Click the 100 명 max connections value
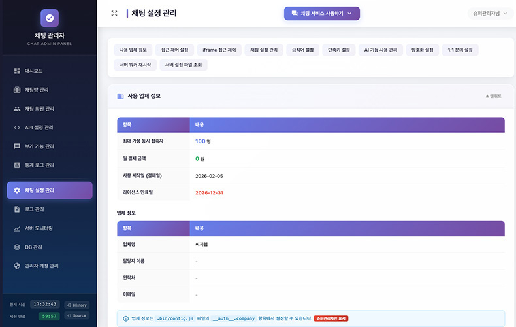The height and width of the screenshot is (327, 516). [x=202, y=141]
